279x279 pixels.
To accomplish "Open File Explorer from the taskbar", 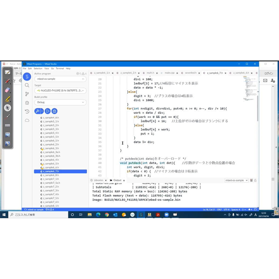I will 90,215.
